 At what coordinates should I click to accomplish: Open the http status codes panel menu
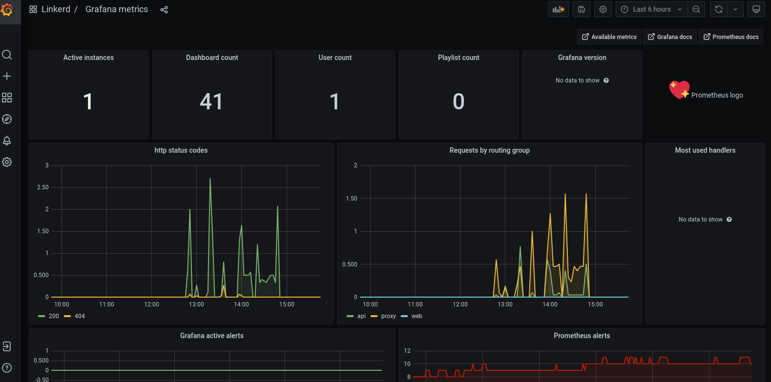[181, 150]
